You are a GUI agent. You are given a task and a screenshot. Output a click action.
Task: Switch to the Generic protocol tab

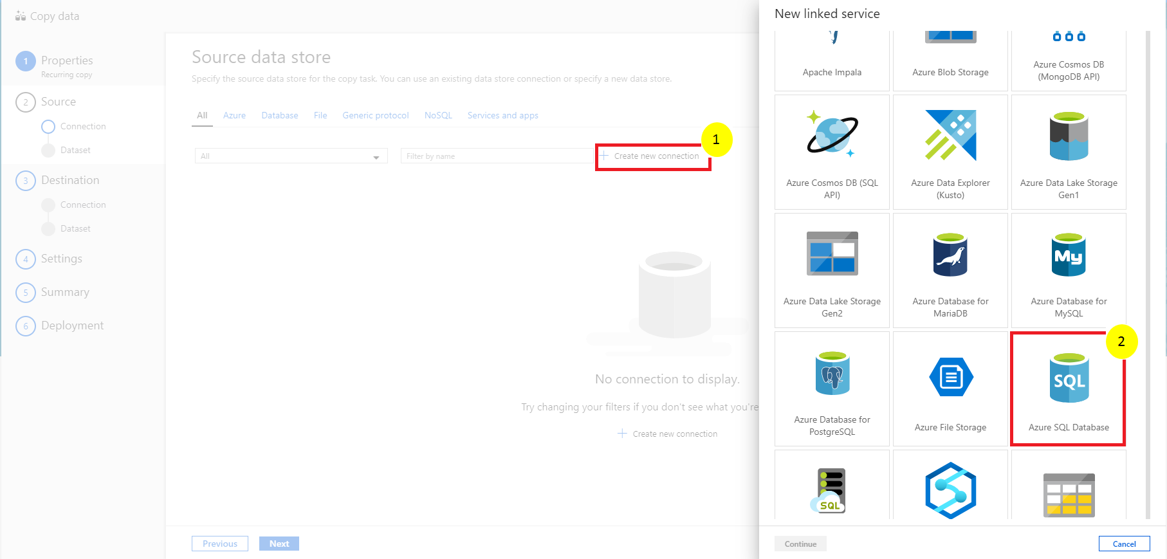pyautogui.click(x=376, y=116)
